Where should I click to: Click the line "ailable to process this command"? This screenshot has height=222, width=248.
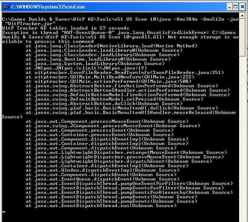(48, 41)
